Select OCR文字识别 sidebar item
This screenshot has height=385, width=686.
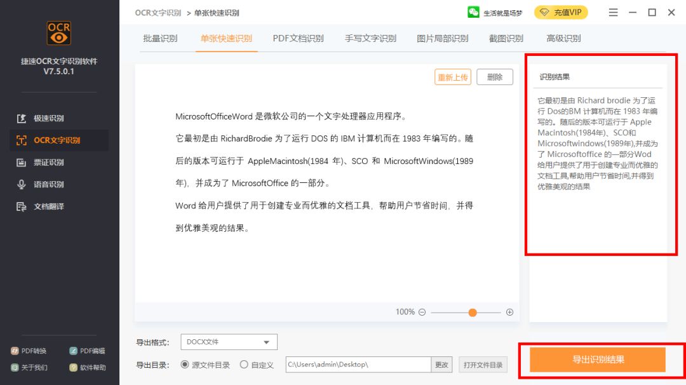coord(59,140)
